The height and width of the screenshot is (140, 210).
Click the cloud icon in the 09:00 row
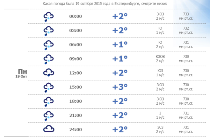[x=48, y=59]
